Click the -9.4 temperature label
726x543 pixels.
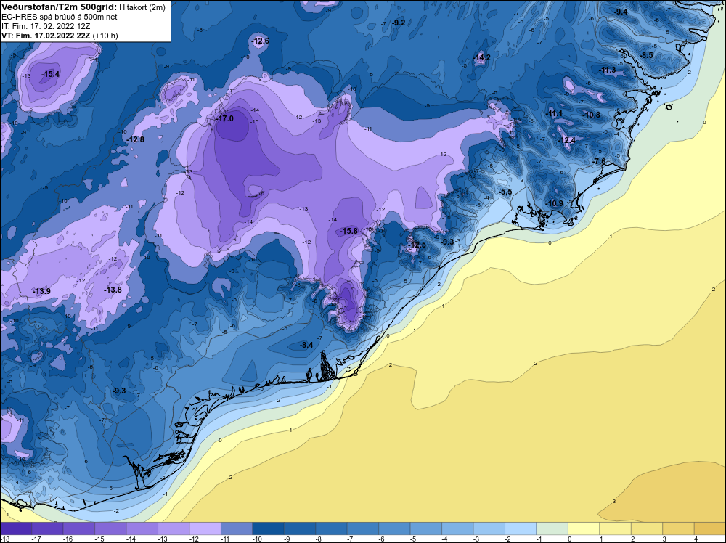click(x=621, y=12)
